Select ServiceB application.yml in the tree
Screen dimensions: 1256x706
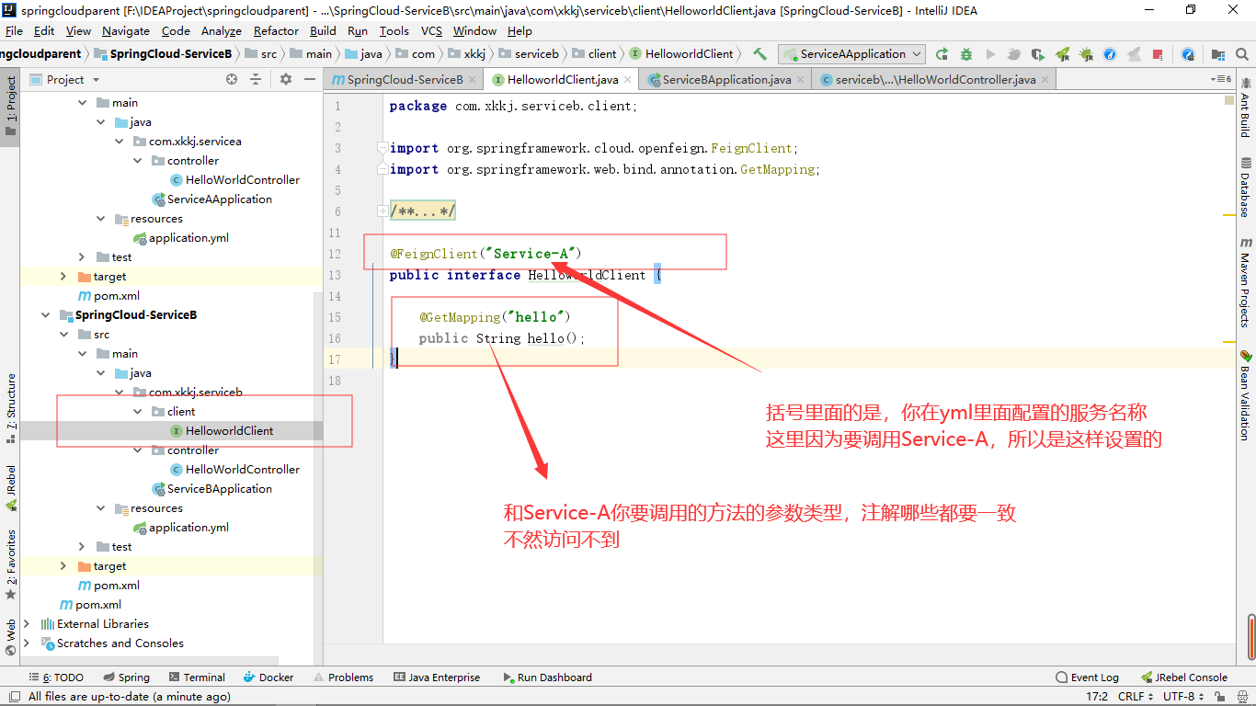pyautogui.click(x=181, y=528)
